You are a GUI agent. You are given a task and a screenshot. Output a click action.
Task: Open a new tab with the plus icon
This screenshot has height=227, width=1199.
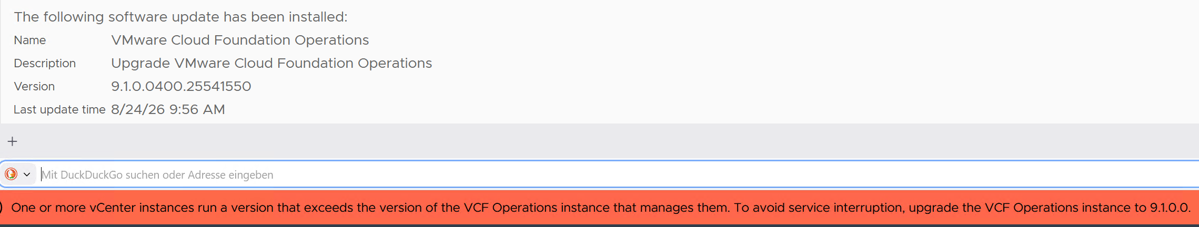[13, 141]
